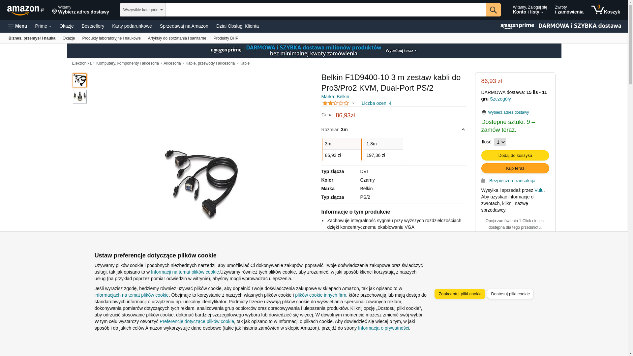Go to the Amazon.pl logo homepage
633x356 pixels.
[26, 10]
